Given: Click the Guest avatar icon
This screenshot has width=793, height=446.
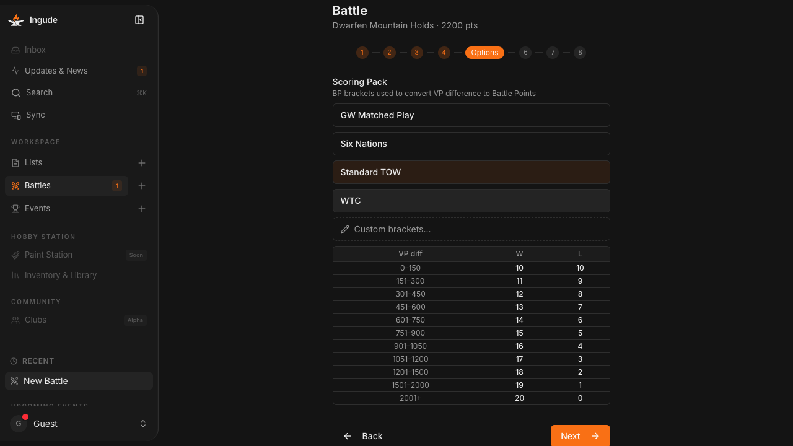Looking at the screenshot, I should click(19, 424).
